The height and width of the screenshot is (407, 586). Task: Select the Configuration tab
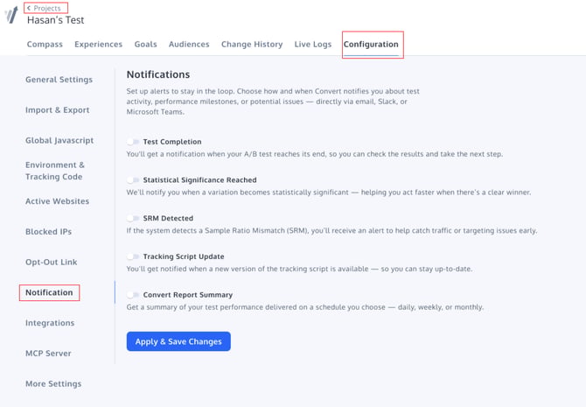[371, 44]
